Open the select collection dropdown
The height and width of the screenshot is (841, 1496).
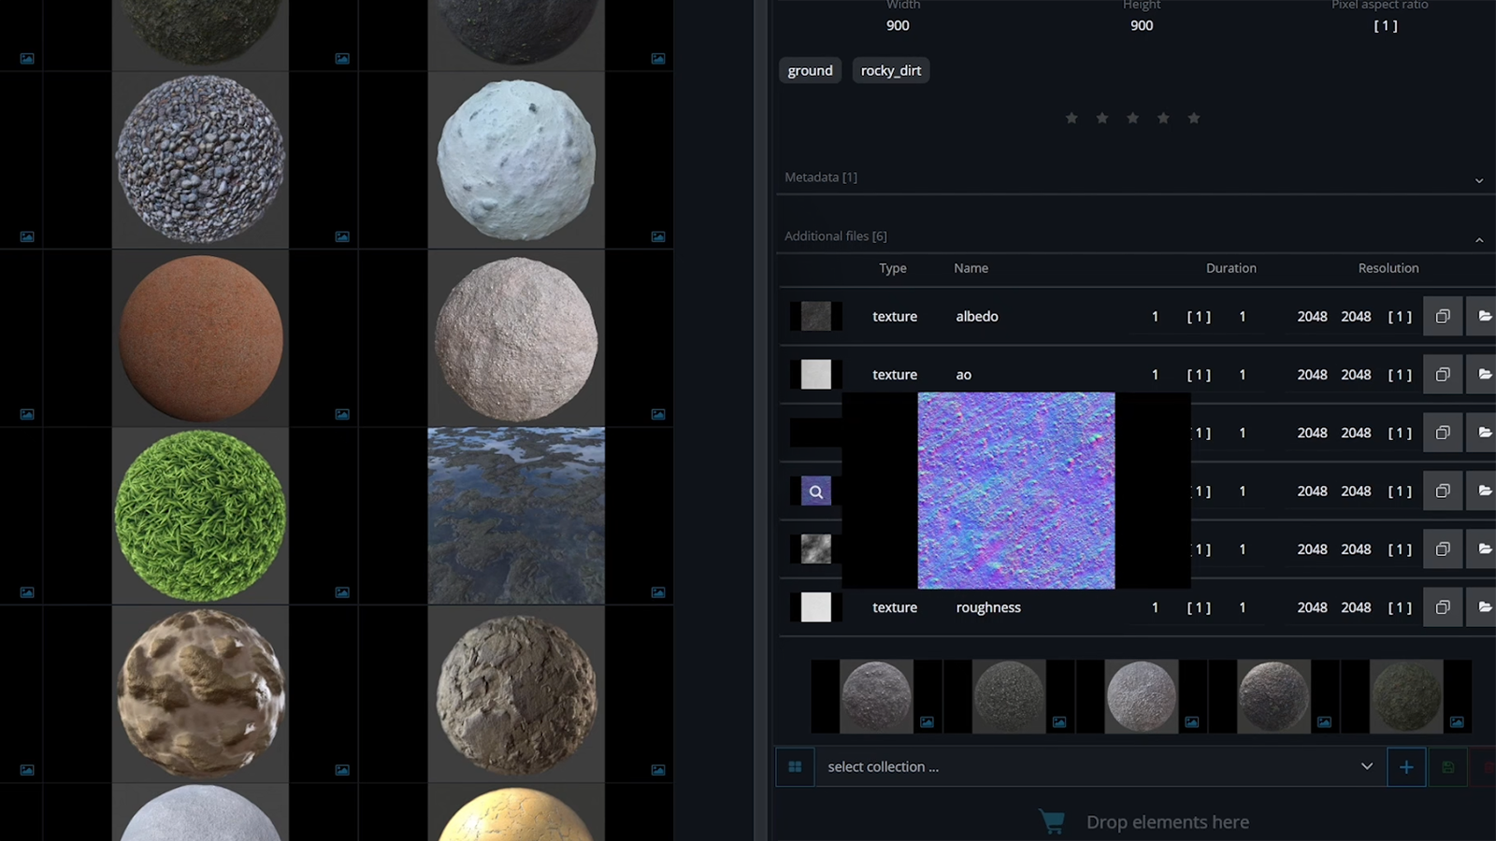[1367, 766]
